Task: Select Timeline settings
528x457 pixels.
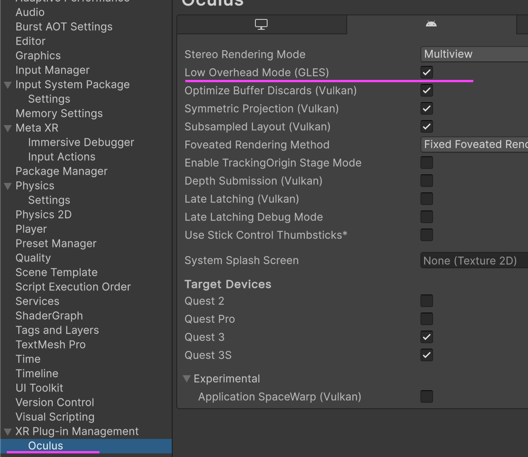Action: pyautogui.click(x=37, y=373)
